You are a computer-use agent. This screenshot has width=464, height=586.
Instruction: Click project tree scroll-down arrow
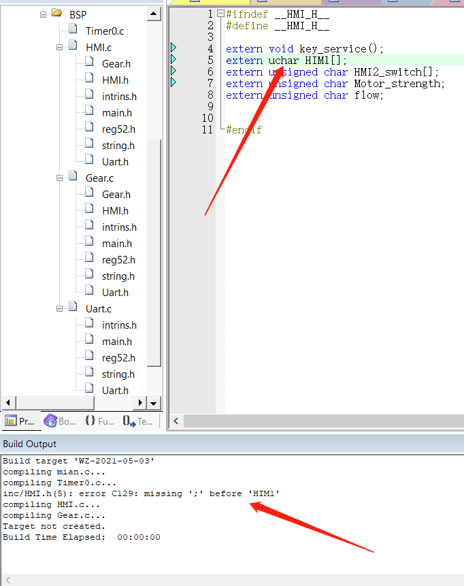pyautogui.click(x=154, y=403)
